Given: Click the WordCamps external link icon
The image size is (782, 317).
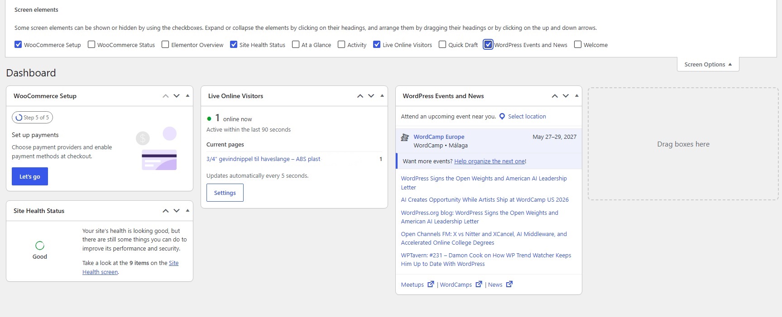Looking at the screenshot, I should pos(479,284).
